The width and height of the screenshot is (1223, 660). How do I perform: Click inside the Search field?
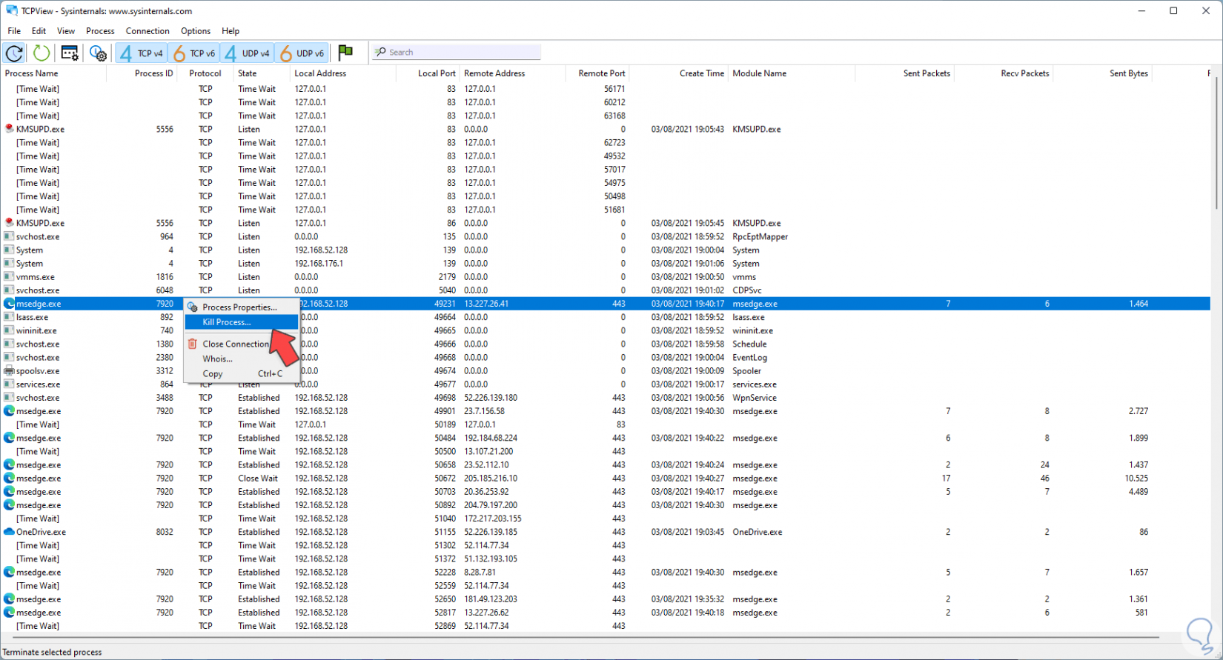[x=457, y=52]
